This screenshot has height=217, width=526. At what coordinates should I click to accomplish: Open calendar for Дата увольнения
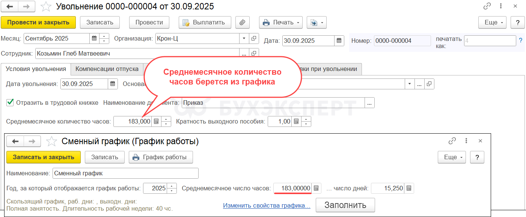(113, 84)
